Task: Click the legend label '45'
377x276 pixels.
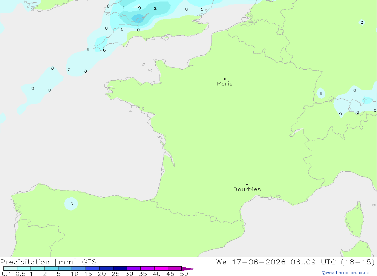Action: 170,274
